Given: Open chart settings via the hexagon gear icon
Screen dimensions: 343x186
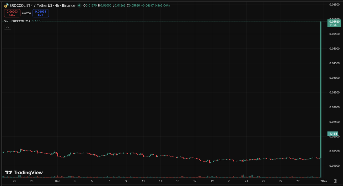Looking at the screenshot, I should pos(335,181).
